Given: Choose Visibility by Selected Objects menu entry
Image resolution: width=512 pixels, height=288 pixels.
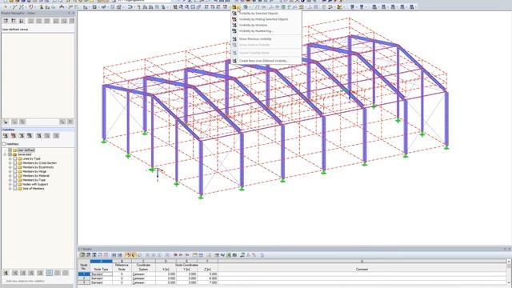Looking at the screenshot, I should (x=266, y=14).
